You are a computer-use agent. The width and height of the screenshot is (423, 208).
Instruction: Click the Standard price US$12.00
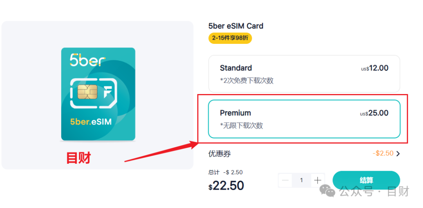click(375, 68)
